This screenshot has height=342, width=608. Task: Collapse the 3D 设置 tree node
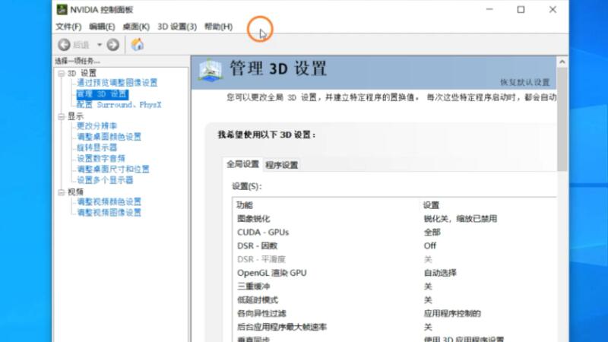[61, 73]
